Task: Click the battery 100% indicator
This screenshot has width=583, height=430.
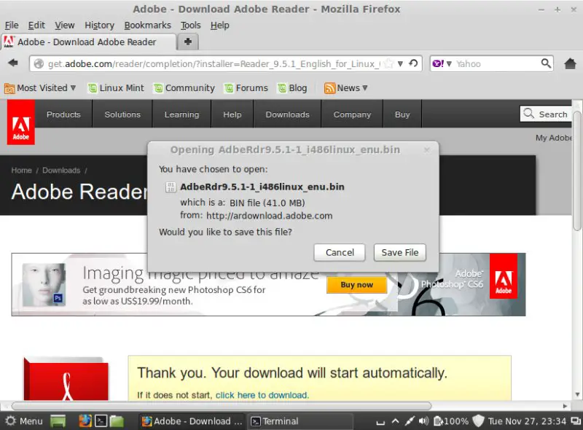Action: [x=451, y=421]
